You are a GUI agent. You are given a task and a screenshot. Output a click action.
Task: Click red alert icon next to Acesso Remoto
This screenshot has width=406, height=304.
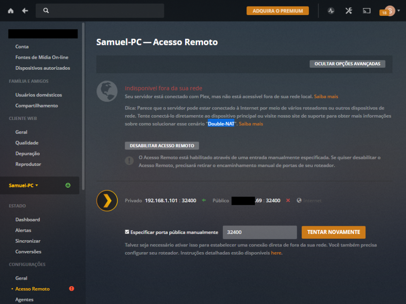(72, 289)
